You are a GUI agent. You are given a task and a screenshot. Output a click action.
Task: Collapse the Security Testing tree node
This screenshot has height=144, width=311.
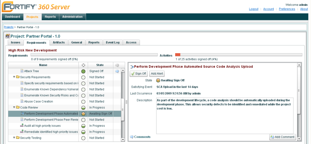[14, 138]
